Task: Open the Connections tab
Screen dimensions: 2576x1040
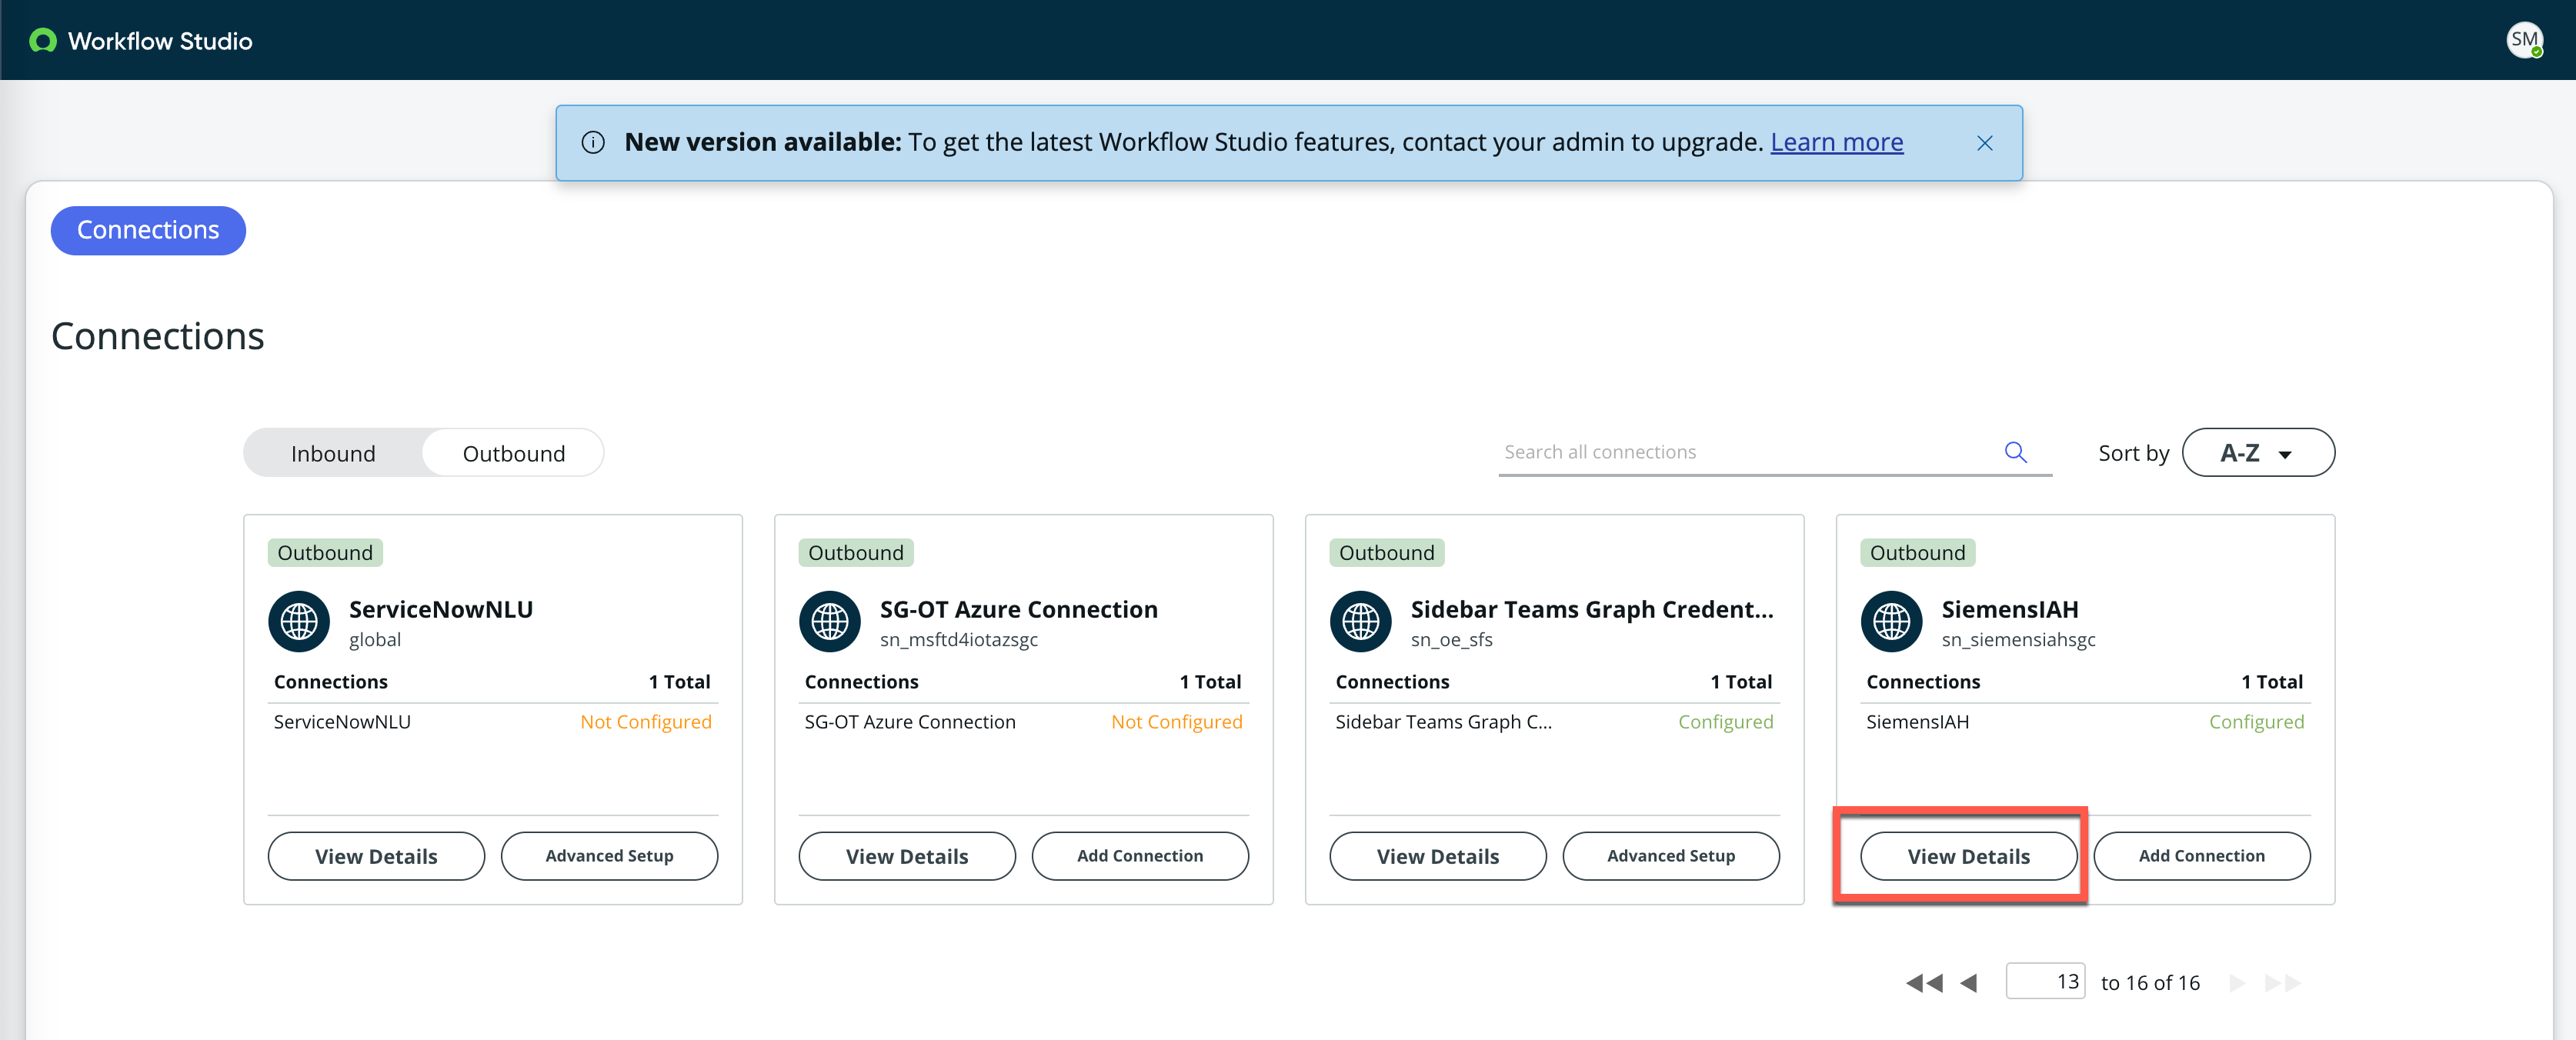Action: point(148,230)
